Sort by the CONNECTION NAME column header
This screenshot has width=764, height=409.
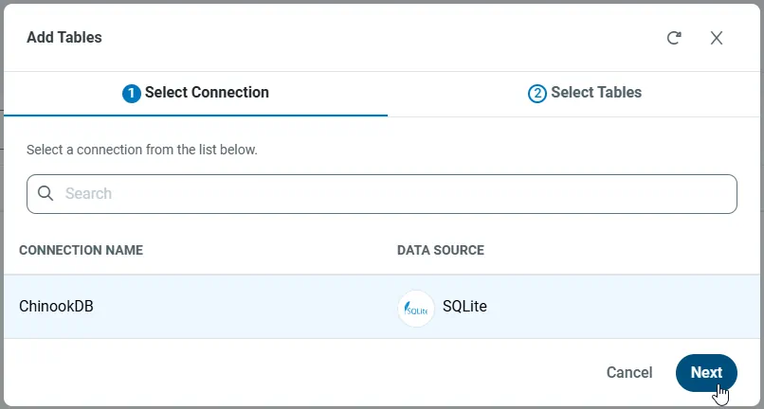pyautogui.click(x=82, y=250)
